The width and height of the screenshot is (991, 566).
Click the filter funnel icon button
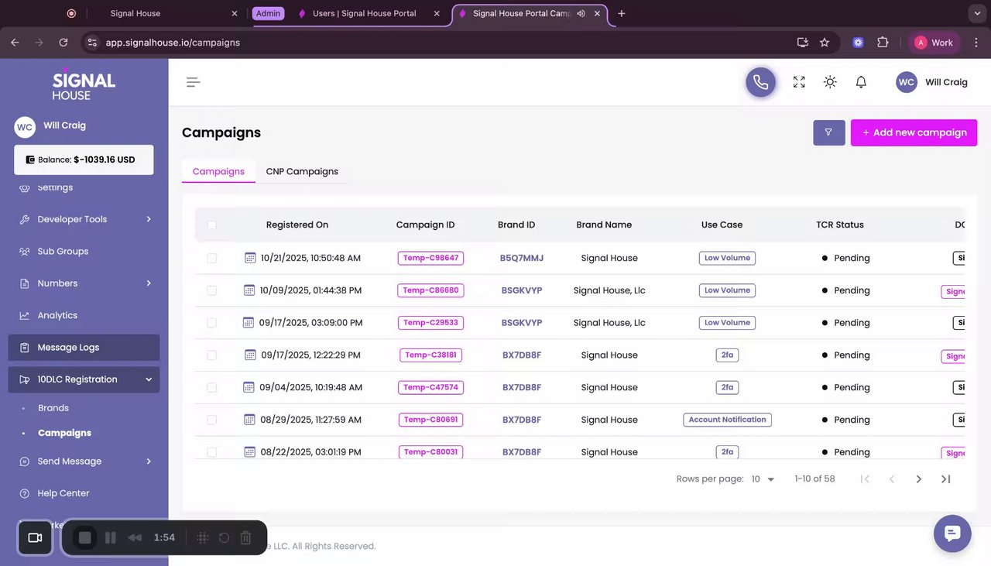point(828,132)
